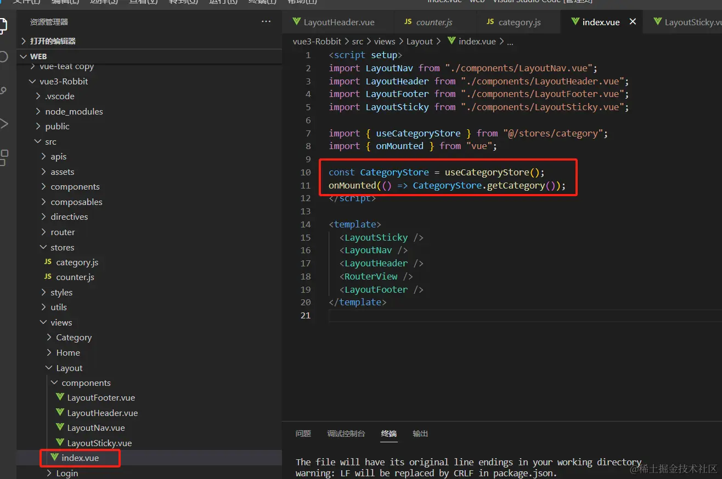This screenshot has height=479, width=722.
Task: Expand the apis folder
Action: click(43, 156)
